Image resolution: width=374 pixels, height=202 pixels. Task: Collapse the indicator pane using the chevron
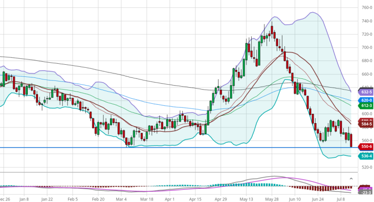pos(352,178)
